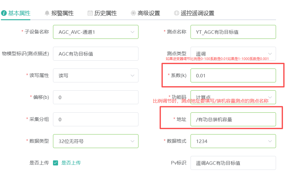Screen dimensions: 288x179
Task: Focus the 地址 input field
Action: pos(233,119)
